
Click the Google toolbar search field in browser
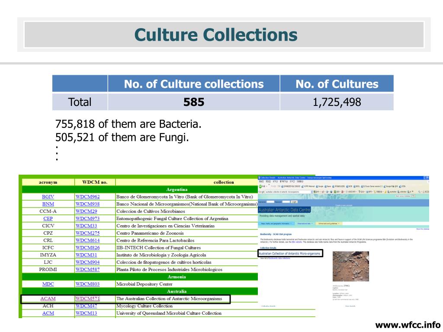288,192
